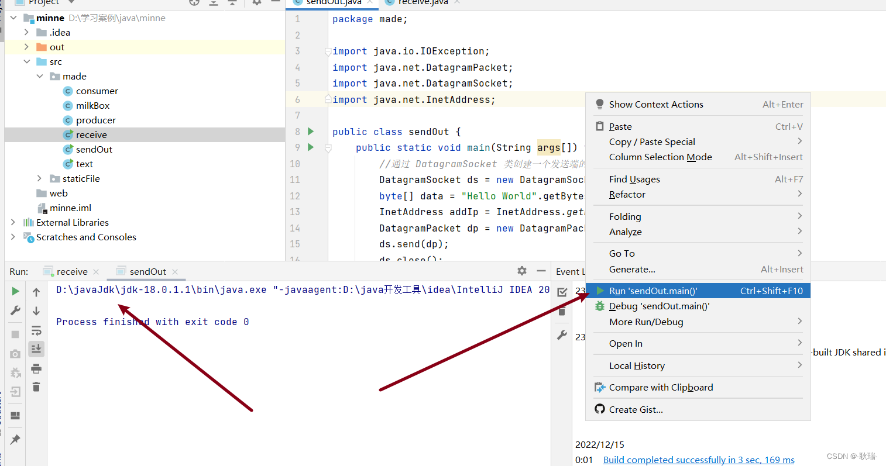Open Event Log settings with wrench icon
Viewport: 886px width, 466px height.
(562, 335)
